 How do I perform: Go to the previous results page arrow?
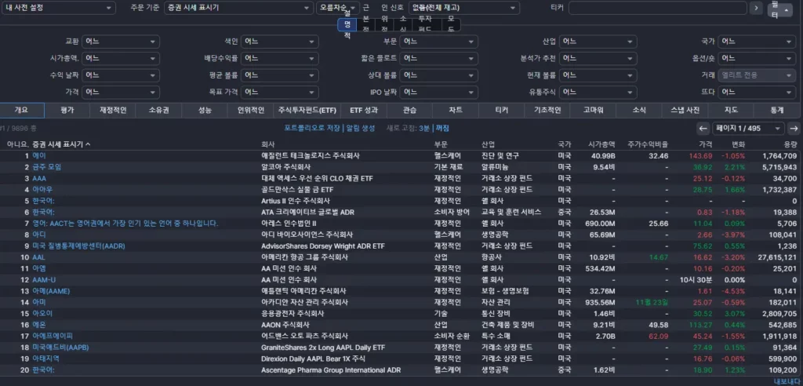[703, 128]
